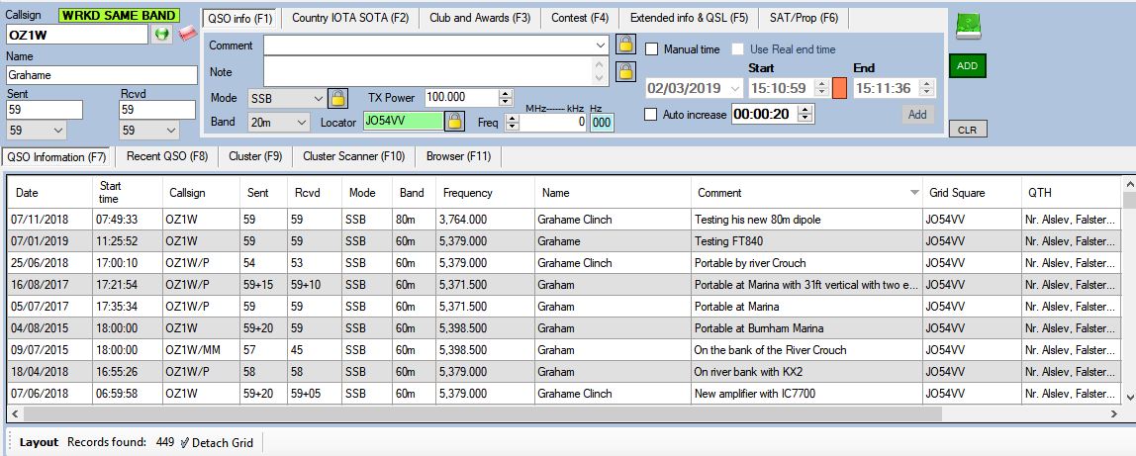
Task: Open Club and Awards (F3) tab
Action: pyautogui.click(x=480, y=18)
